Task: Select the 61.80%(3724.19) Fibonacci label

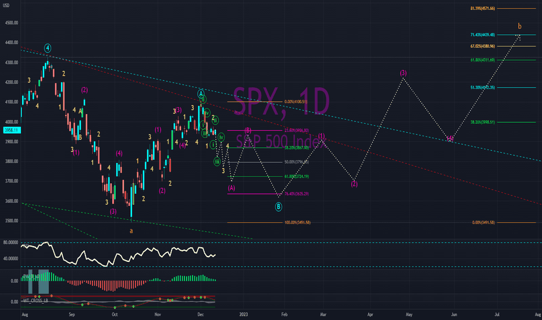Action: pos(297,176)
